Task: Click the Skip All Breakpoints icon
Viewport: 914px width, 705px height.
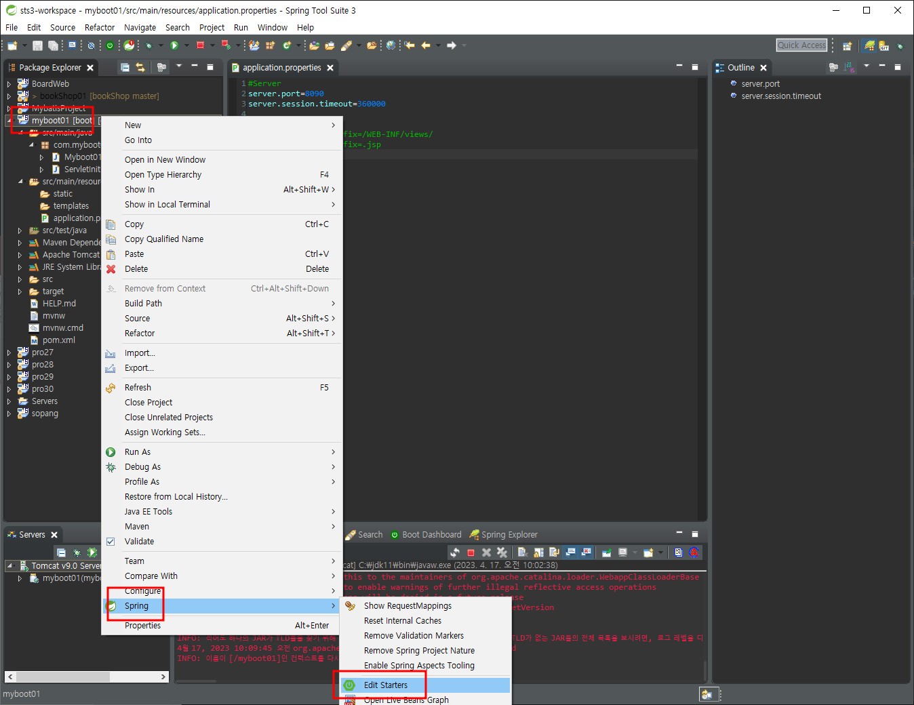Action: [91, 45]
